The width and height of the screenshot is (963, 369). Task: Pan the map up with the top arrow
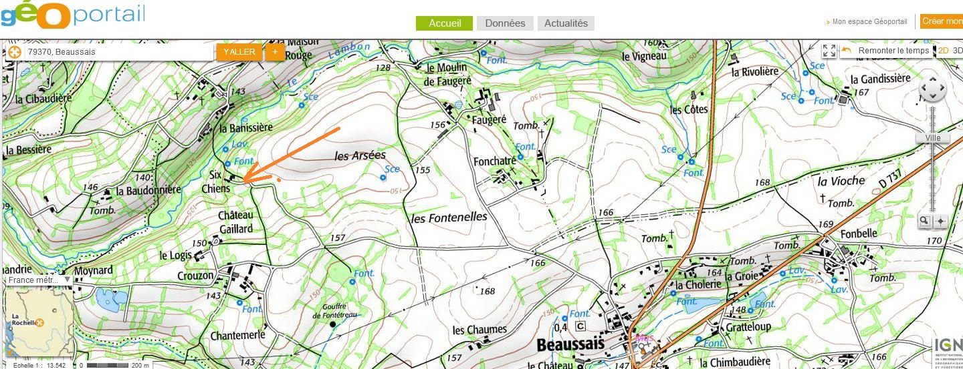(x=933, y=80)
